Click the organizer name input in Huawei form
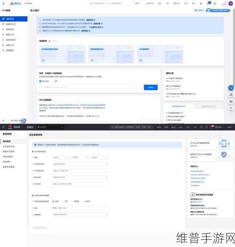Image resolution: width=235 pixels, height=247 pixels. coord(80,171)
